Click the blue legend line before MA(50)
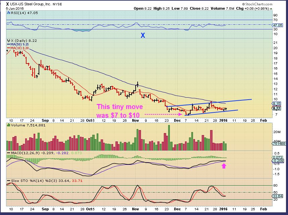 click(8, 44)
